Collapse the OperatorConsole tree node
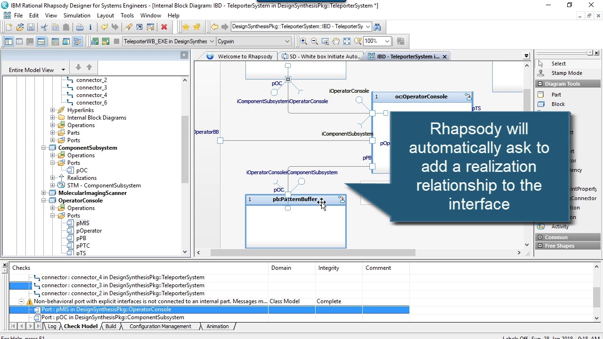This screenshot has width=603, height=339. [44, 201]
